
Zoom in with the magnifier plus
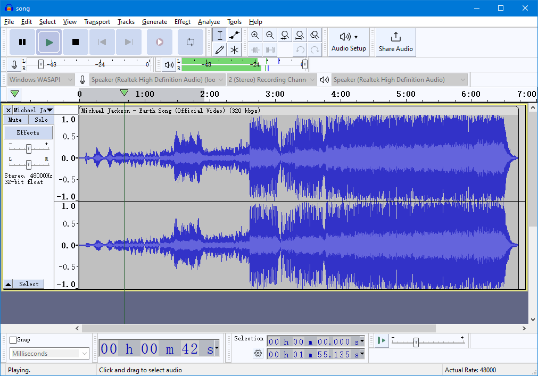click(255, 35)
